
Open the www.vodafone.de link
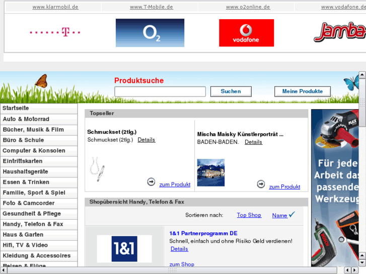(x=343, y=7)
